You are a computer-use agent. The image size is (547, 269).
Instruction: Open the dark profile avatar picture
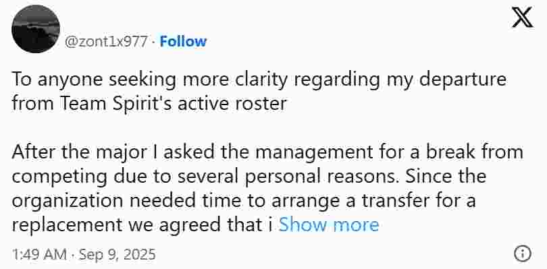(36, 29)
